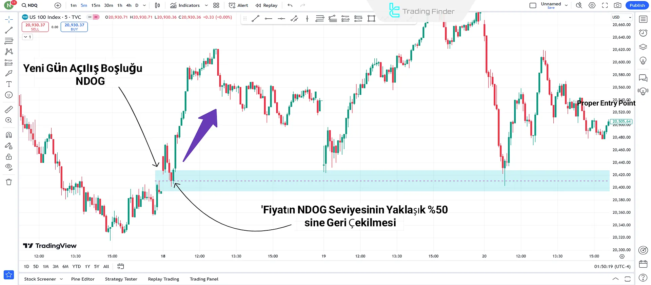
Task: Open chart settings gear in top bar
Action: pos(592,5)
